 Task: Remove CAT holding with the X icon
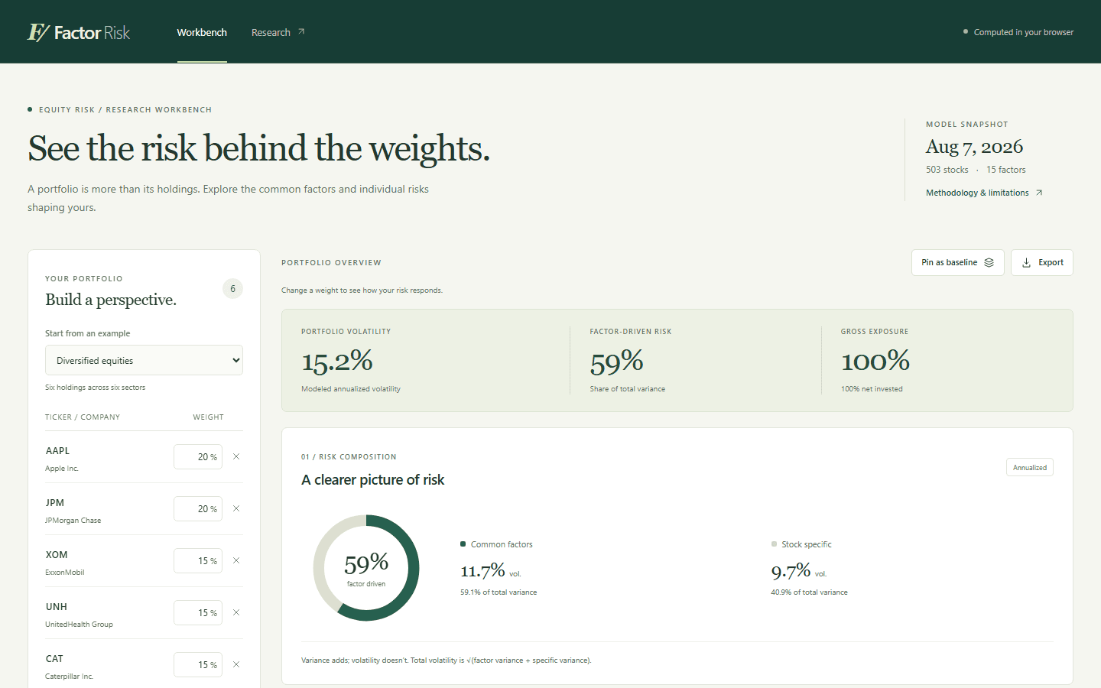point(236,664)
